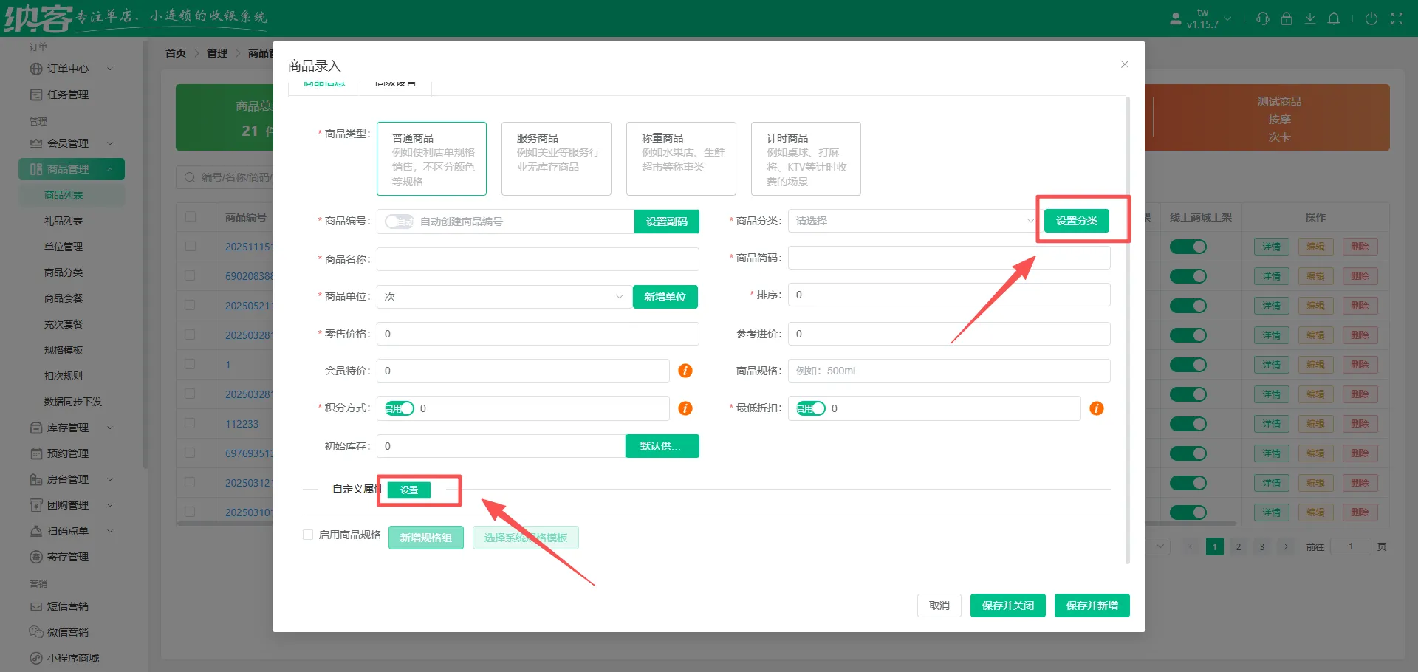Click the customer service headset icon
Viewport: 1418px width, 672px height.
pos(1263,18)
